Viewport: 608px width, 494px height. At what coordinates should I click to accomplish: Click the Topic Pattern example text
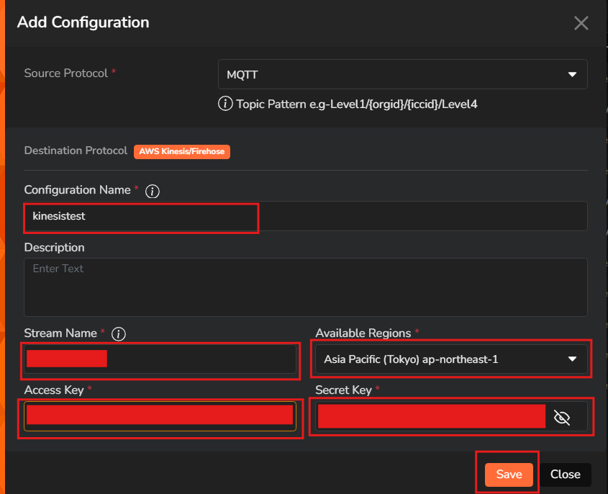pos(357,104)
